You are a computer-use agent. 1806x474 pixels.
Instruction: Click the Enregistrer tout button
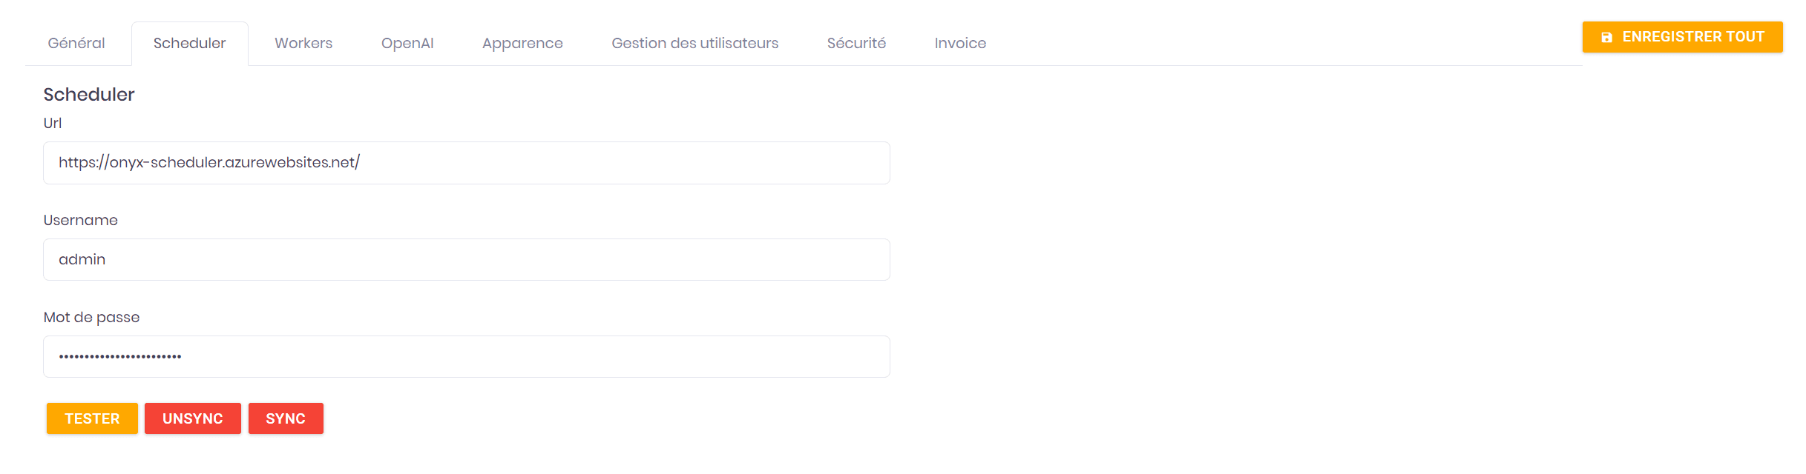point(1682,37)
